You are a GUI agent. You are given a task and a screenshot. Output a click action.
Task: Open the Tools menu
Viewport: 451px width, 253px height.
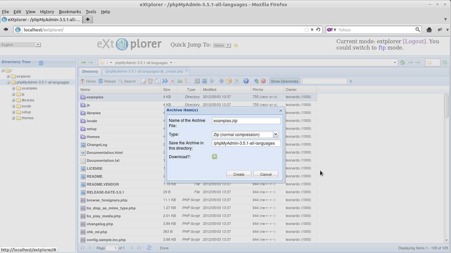(x=91, y=12)
